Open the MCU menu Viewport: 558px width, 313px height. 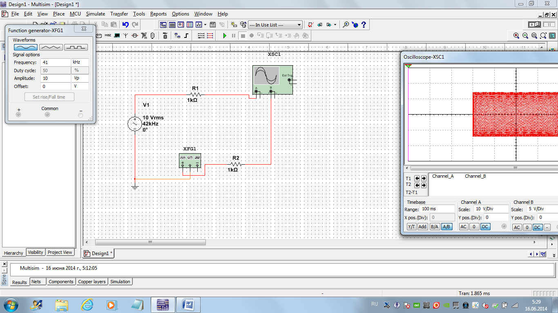click(75, 14)
